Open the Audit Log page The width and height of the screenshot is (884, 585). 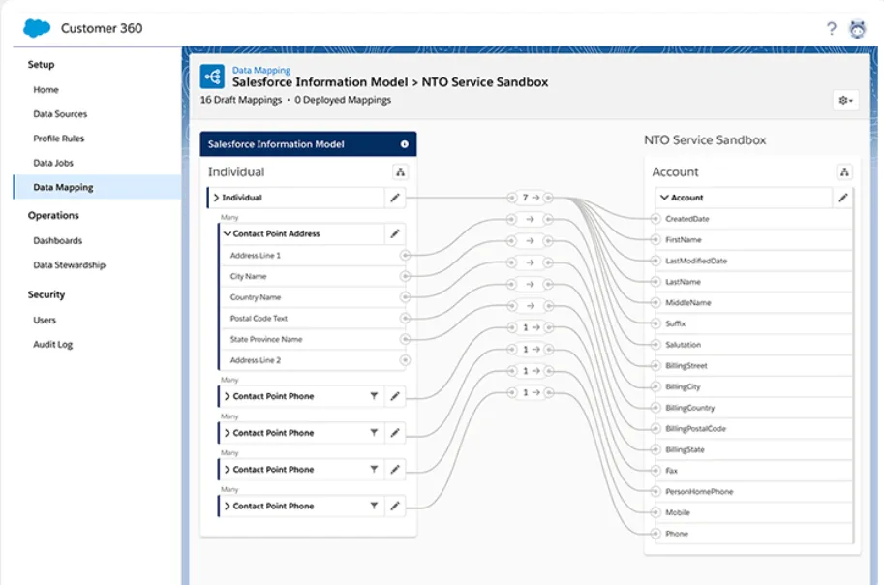[x=53, y=345]
